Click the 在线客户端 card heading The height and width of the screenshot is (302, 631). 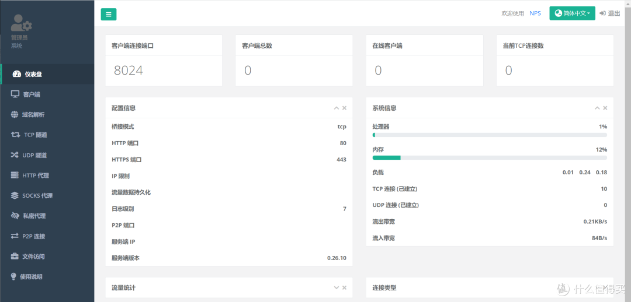coord(387,46)
